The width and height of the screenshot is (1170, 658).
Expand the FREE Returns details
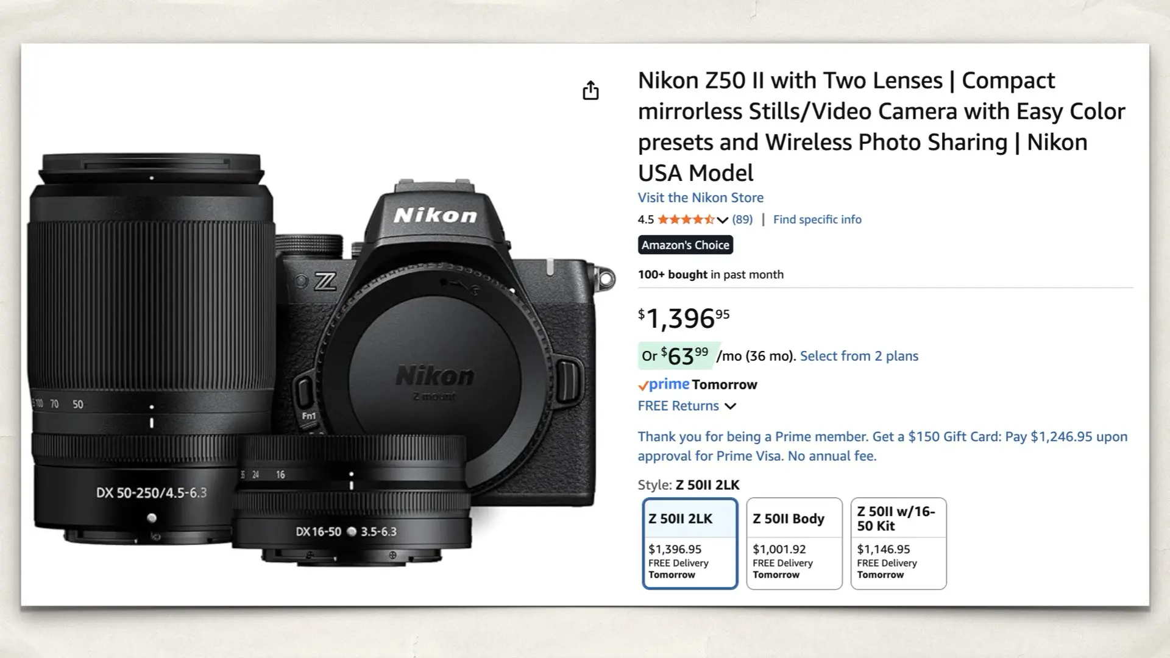pyautogui.click(x=730, y=406)
